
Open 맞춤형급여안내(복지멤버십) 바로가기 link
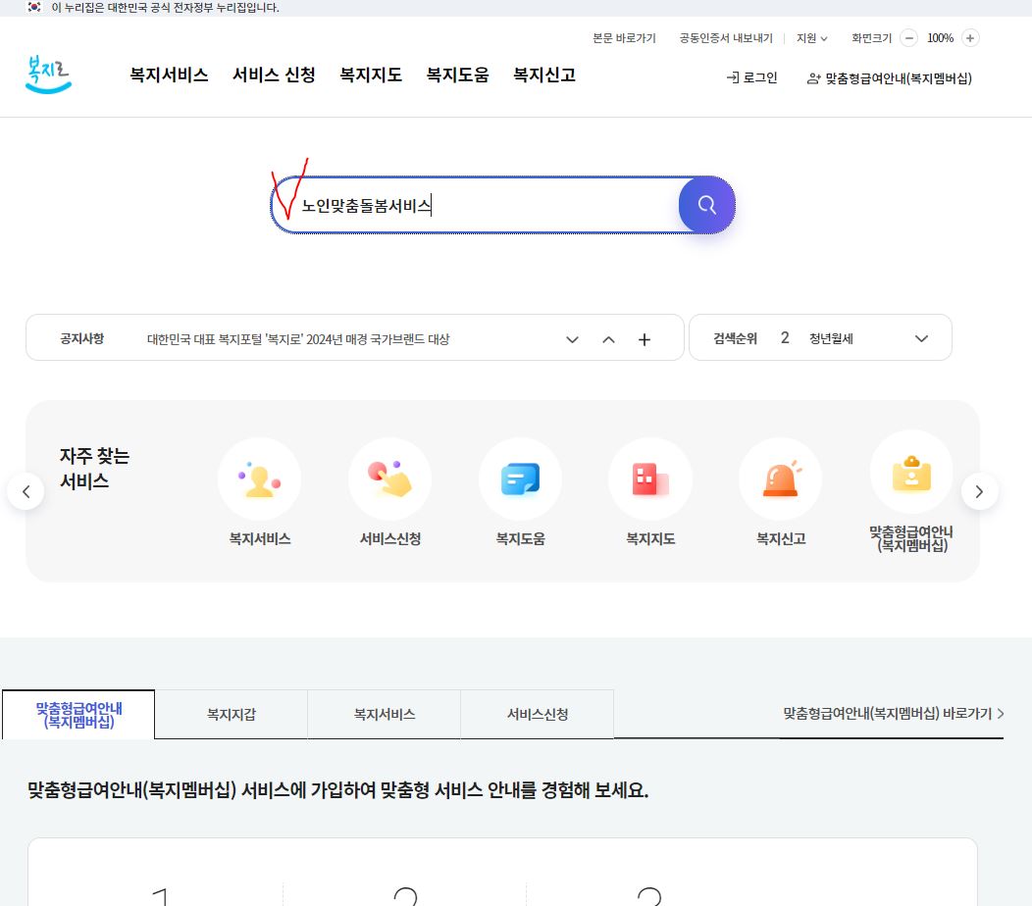point(891,715)
